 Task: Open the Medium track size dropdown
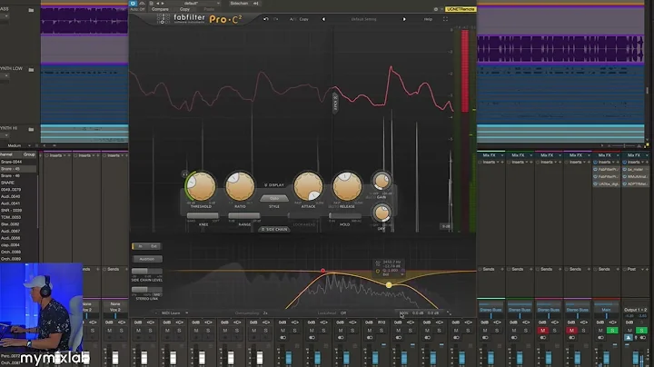18,145
